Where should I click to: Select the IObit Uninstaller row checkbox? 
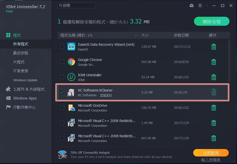pyautogui.click(x=62, y=77)
